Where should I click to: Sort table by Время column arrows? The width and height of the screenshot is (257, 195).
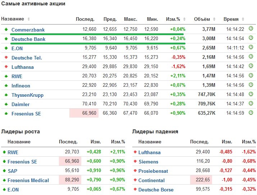click(x=243, y=19)
